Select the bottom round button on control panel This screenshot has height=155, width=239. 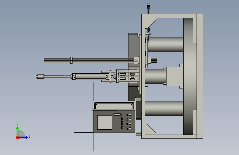pos(130,128)
